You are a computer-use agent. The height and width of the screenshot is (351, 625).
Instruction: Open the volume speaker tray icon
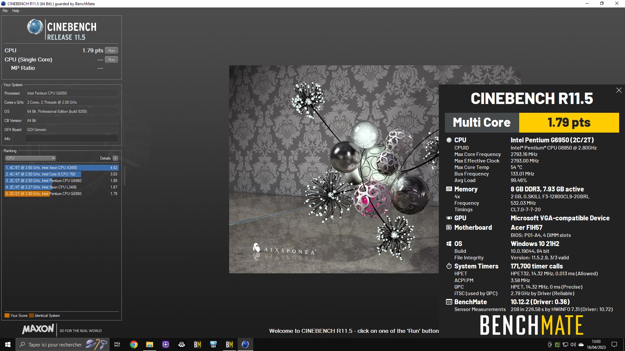(x=573, y=344)
